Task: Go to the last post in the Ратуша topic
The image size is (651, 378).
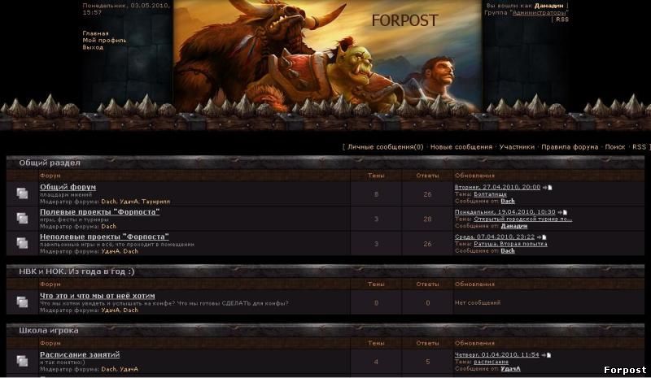Action: pos(541,237)
